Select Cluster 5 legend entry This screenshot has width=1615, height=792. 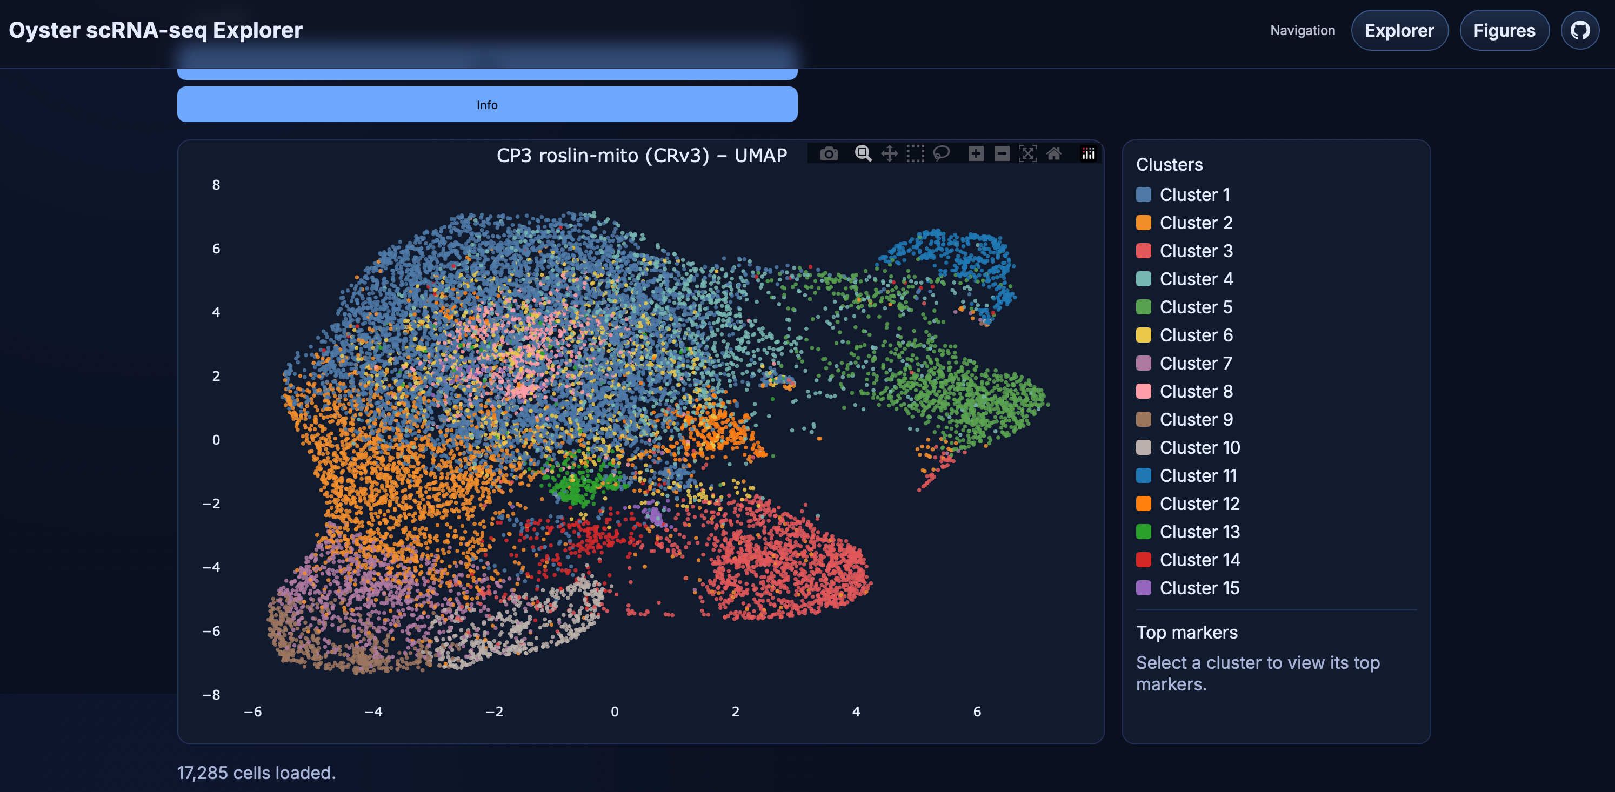pos(1195,307)
